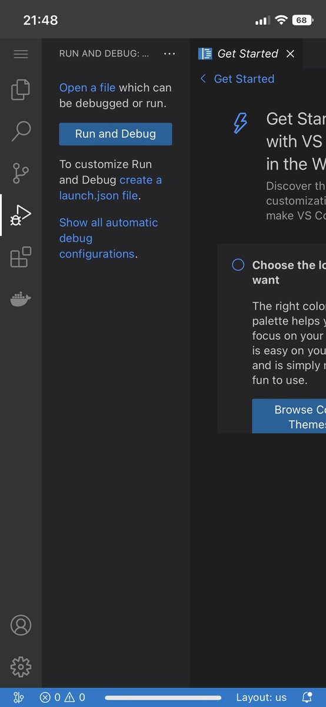Tap the battery indicator in status bar
This screenshot has height=707, width=326.
tap(302, 20)
